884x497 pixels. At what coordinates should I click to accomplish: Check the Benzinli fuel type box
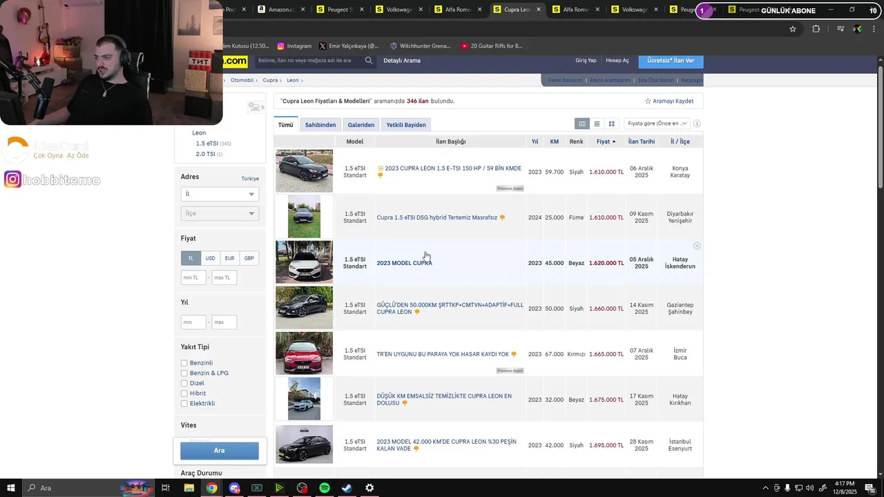(184, 363)
